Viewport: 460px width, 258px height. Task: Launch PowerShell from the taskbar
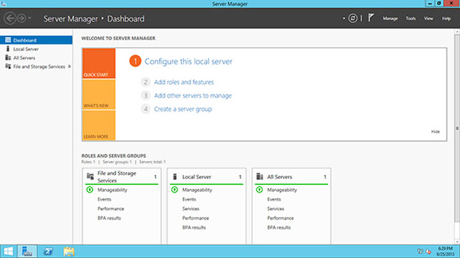48,252
